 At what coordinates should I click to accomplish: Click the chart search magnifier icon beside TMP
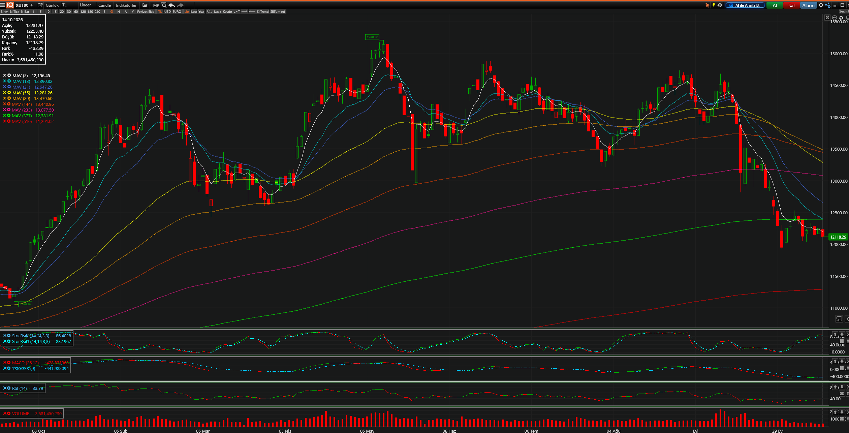point(164,5)
